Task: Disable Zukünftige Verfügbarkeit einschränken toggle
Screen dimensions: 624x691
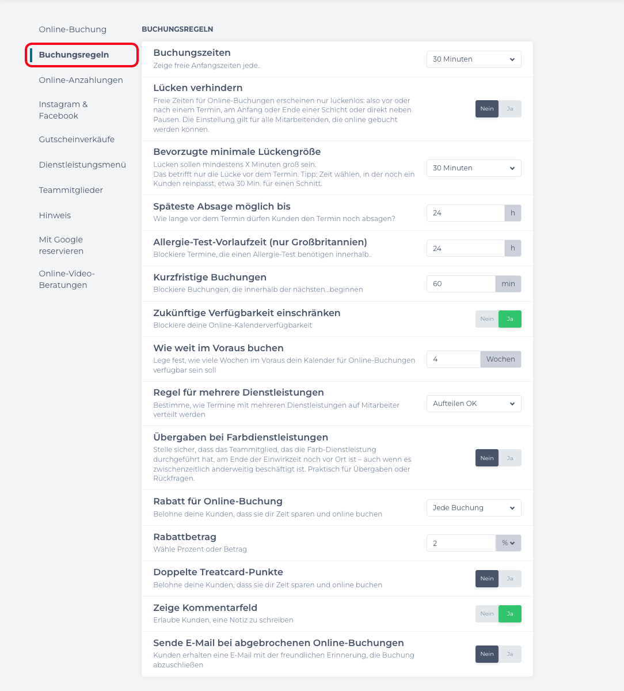Action: click(x=487, y=319)
